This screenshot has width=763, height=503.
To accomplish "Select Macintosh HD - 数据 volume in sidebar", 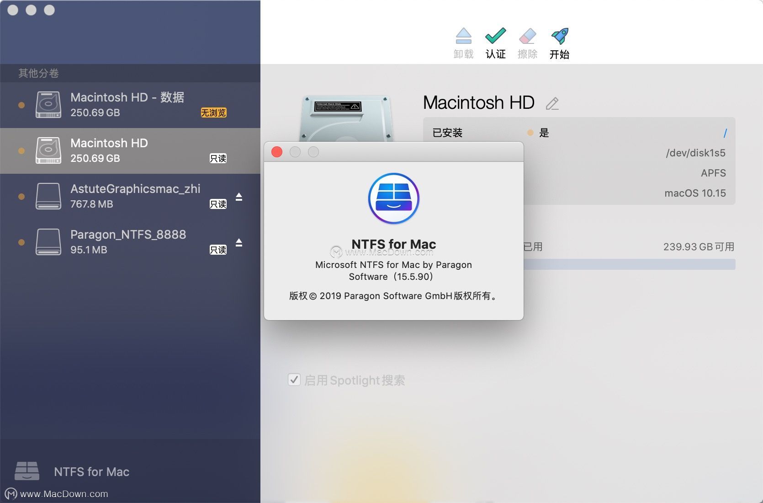I will coord(130,105).
